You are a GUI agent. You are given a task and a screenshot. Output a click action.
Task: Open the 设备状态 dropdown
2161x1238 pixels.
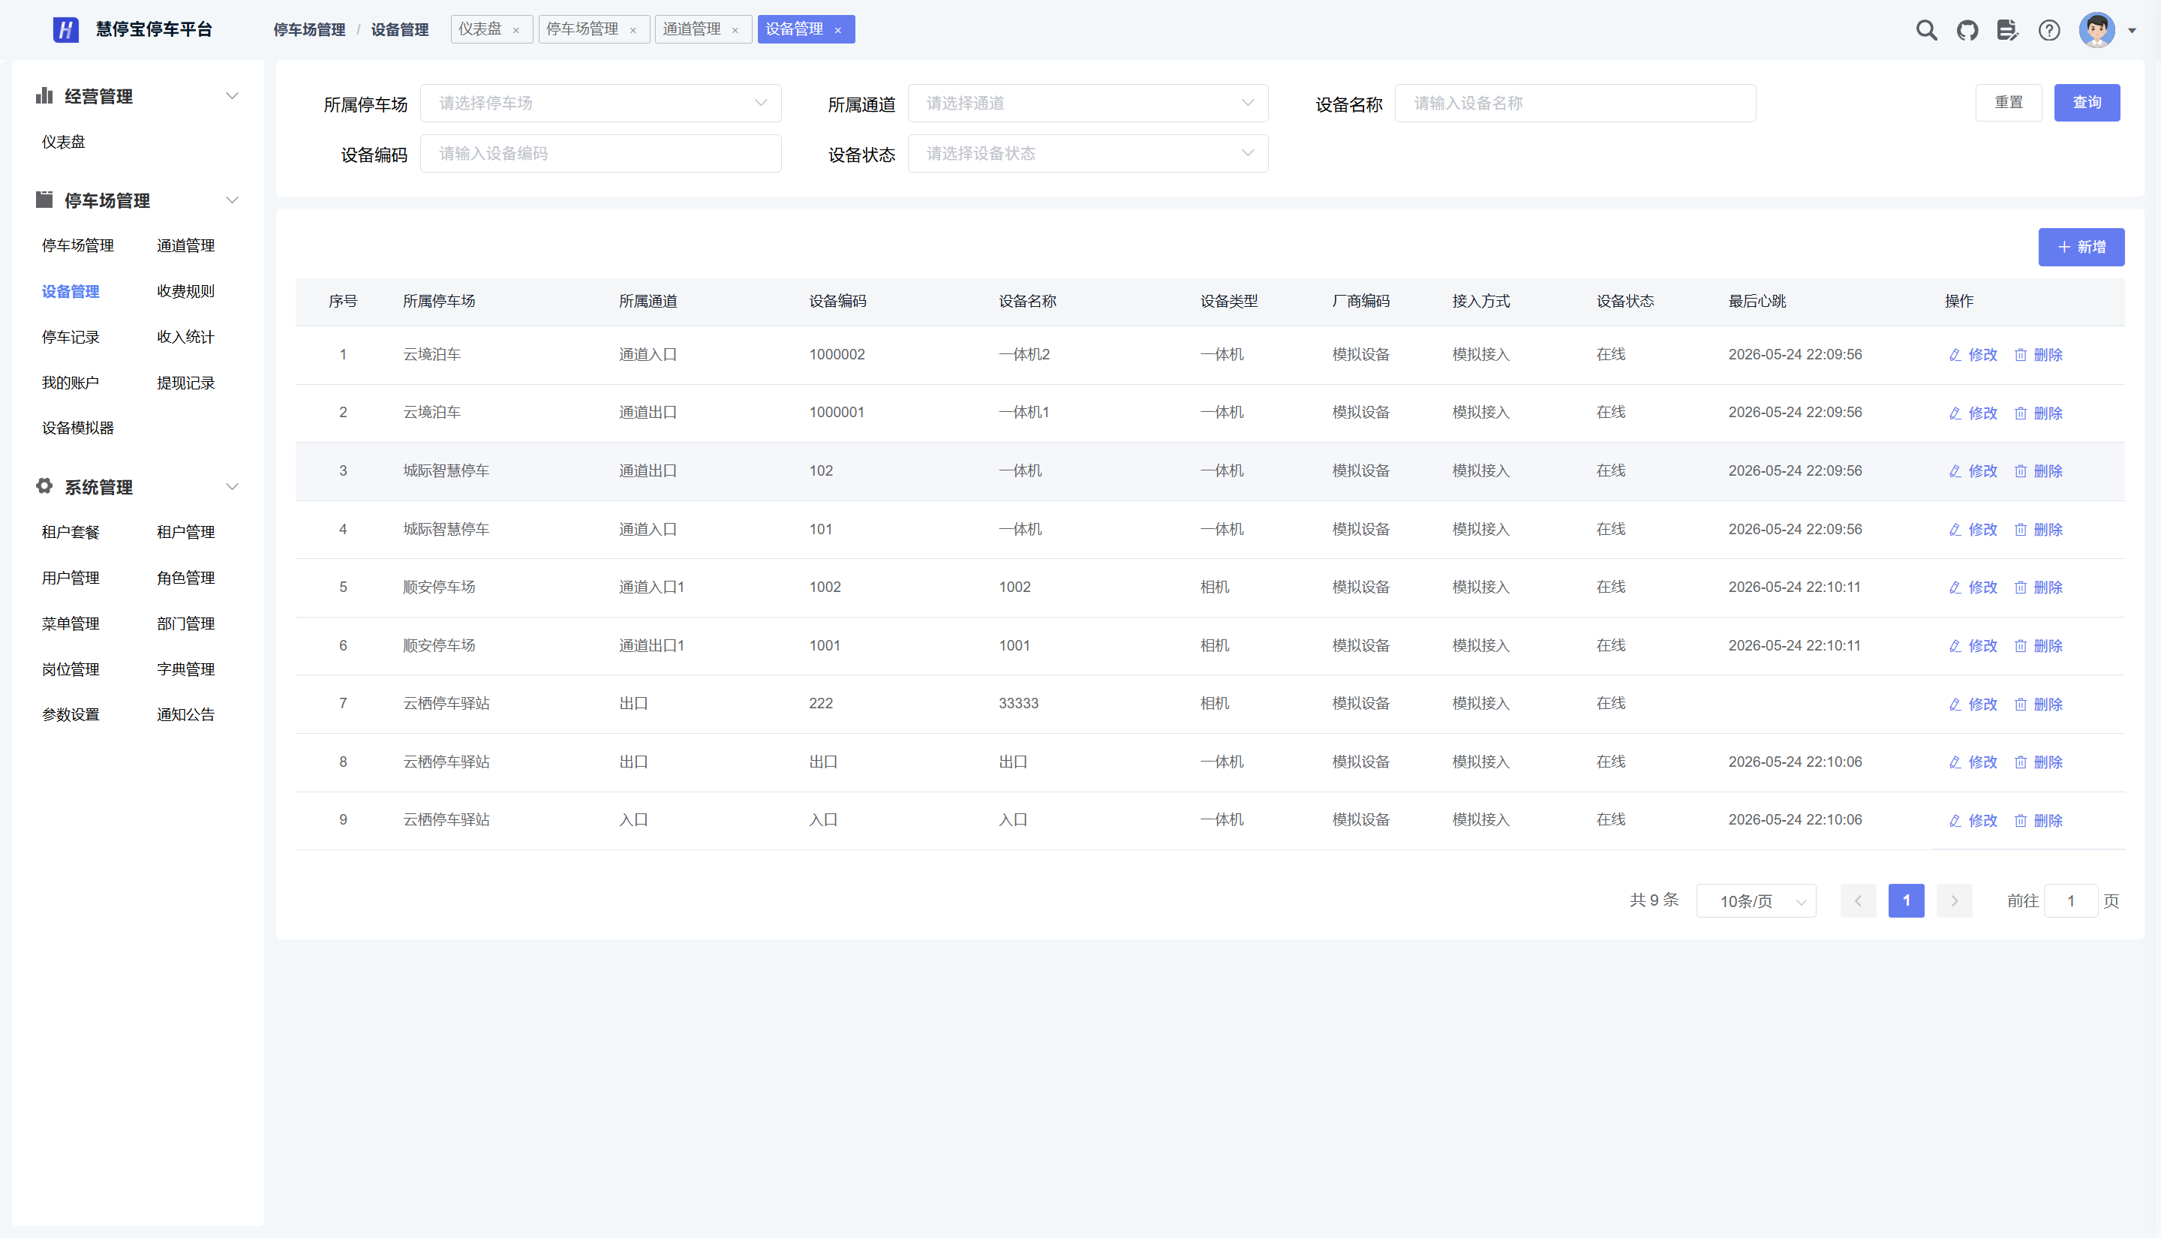[x=1087, y=153]
